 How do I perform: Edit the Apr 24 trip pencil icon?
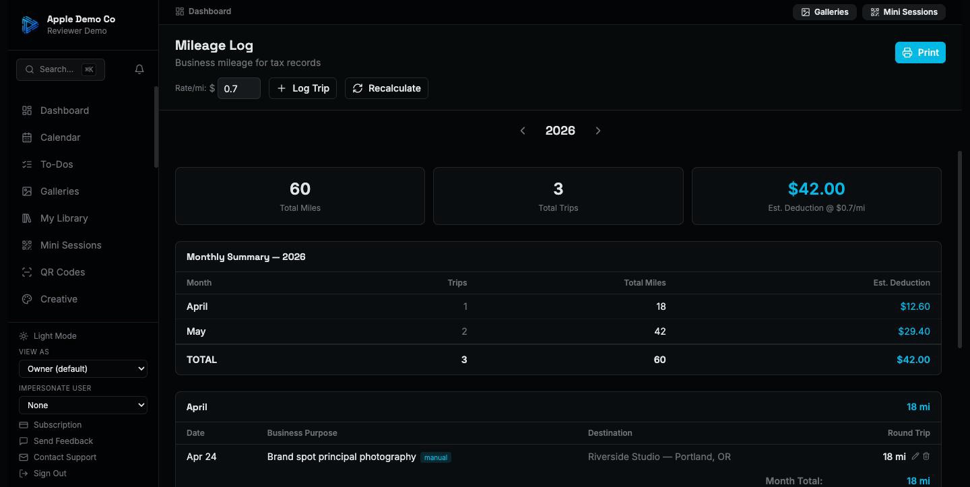915,457
